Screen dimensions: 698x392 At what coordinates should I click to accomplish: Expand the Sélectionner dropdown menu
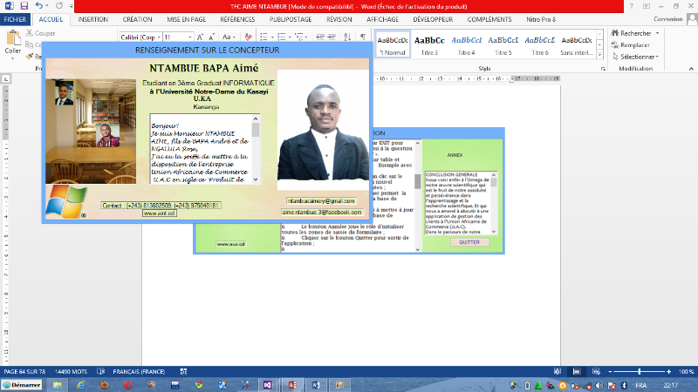click(658, 57)
